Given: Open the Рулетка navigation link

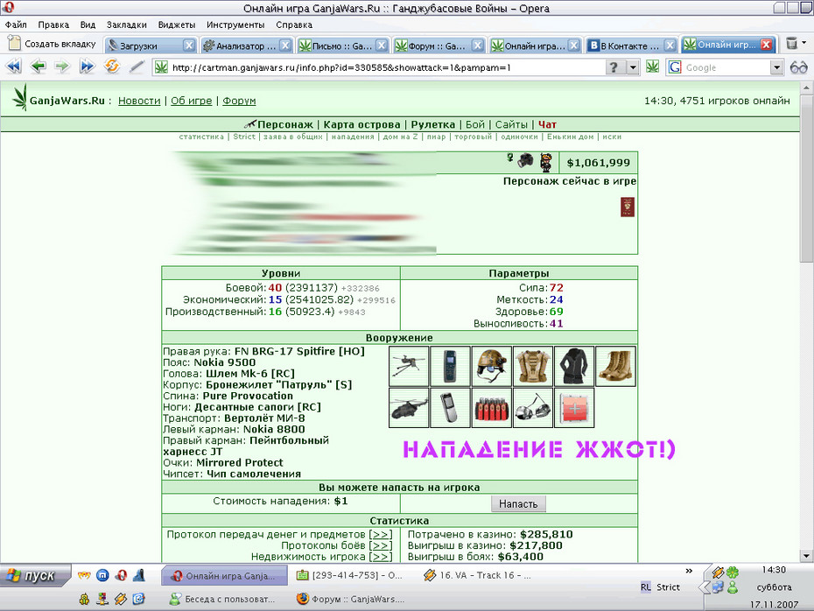Looking at the screenshot, I should point(433,124).
